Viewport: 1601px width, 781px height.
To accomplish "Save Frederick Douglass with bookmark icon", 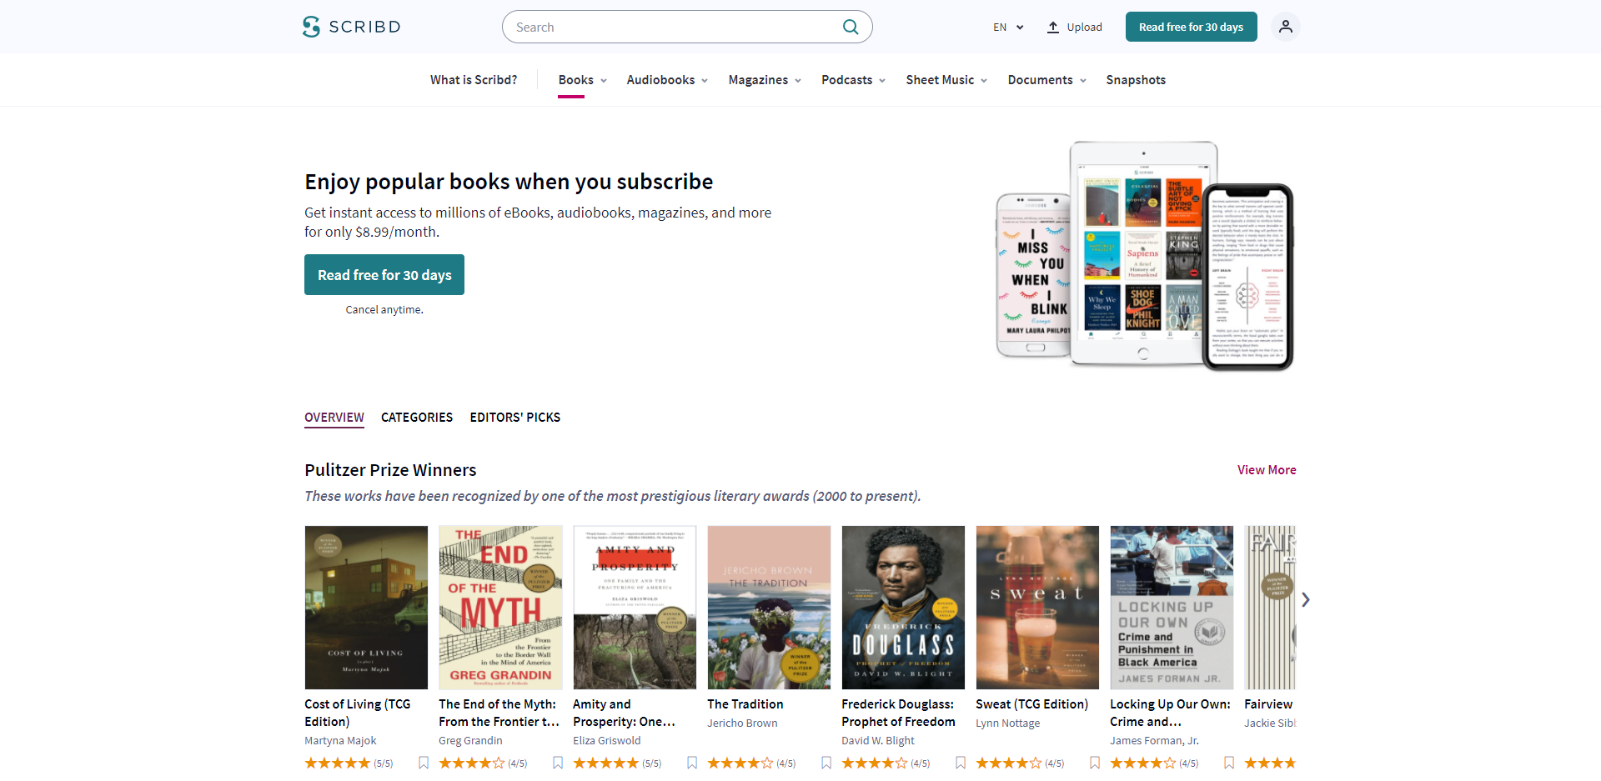I will 961,763.
